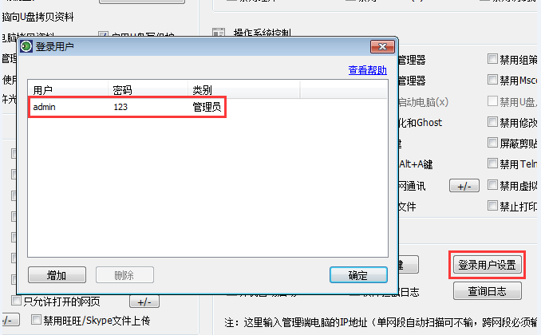The image size is (541, 335).
Task: Toggle the 禁用Telnet checkbox
Action: (492, 164)
